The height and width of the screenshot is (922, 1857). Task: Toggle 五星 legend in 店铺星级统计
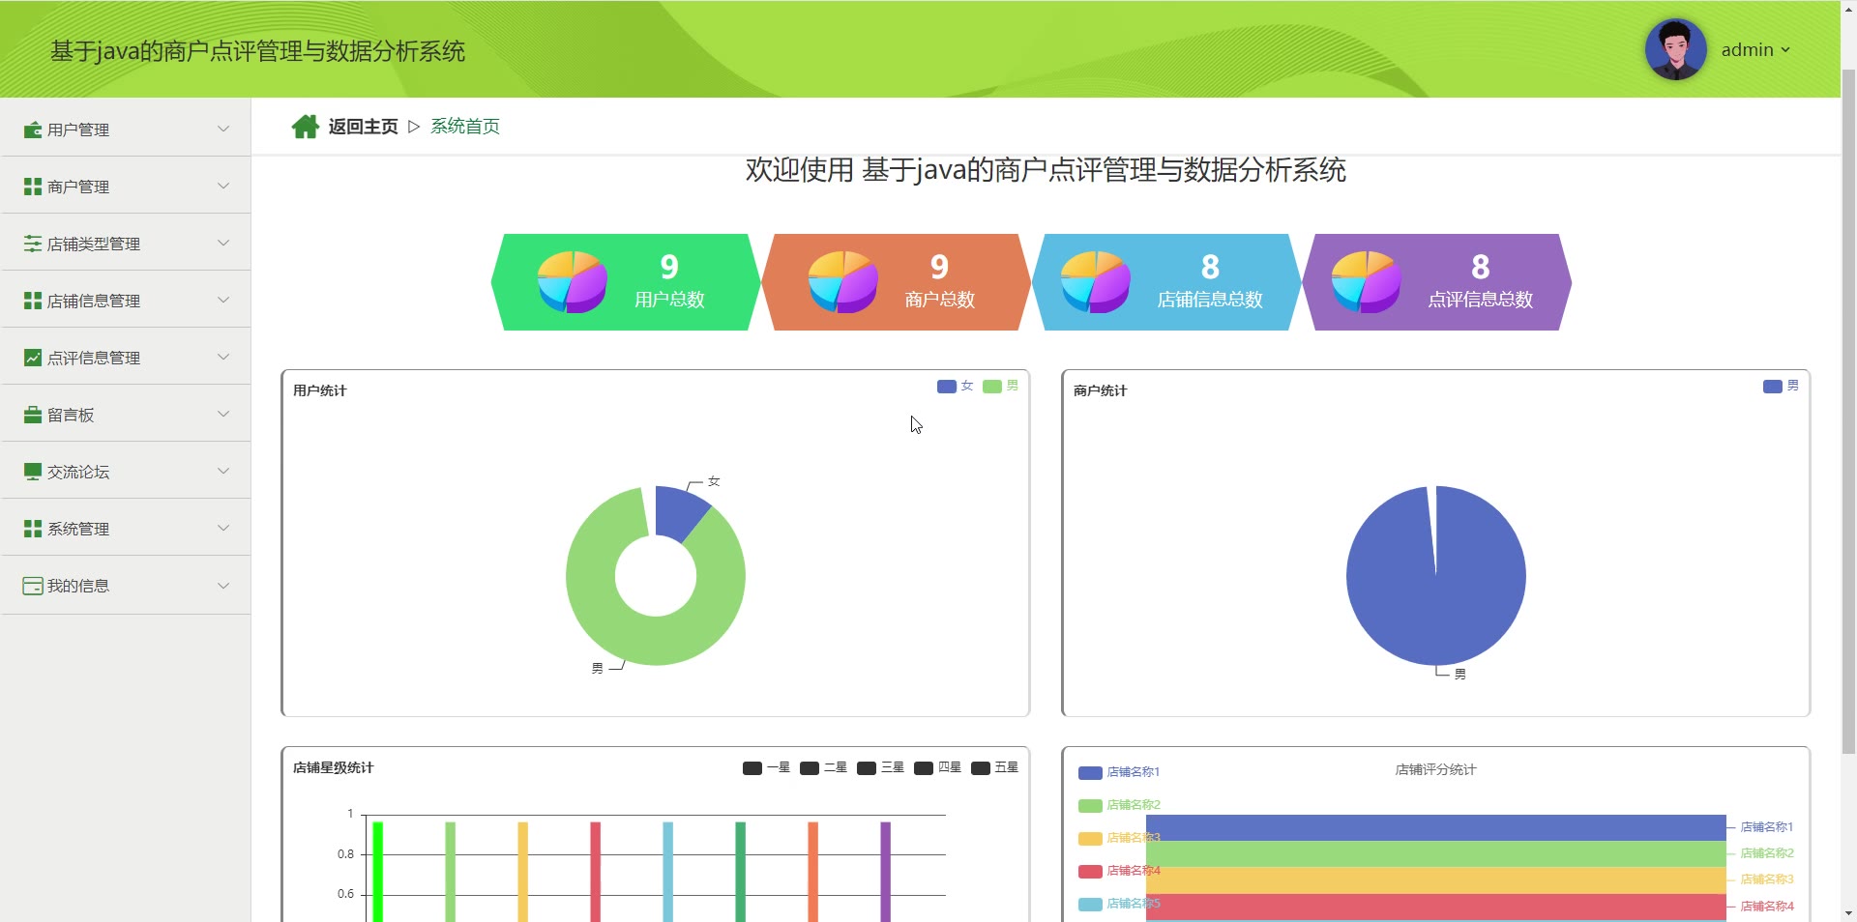tap(995, 767)
